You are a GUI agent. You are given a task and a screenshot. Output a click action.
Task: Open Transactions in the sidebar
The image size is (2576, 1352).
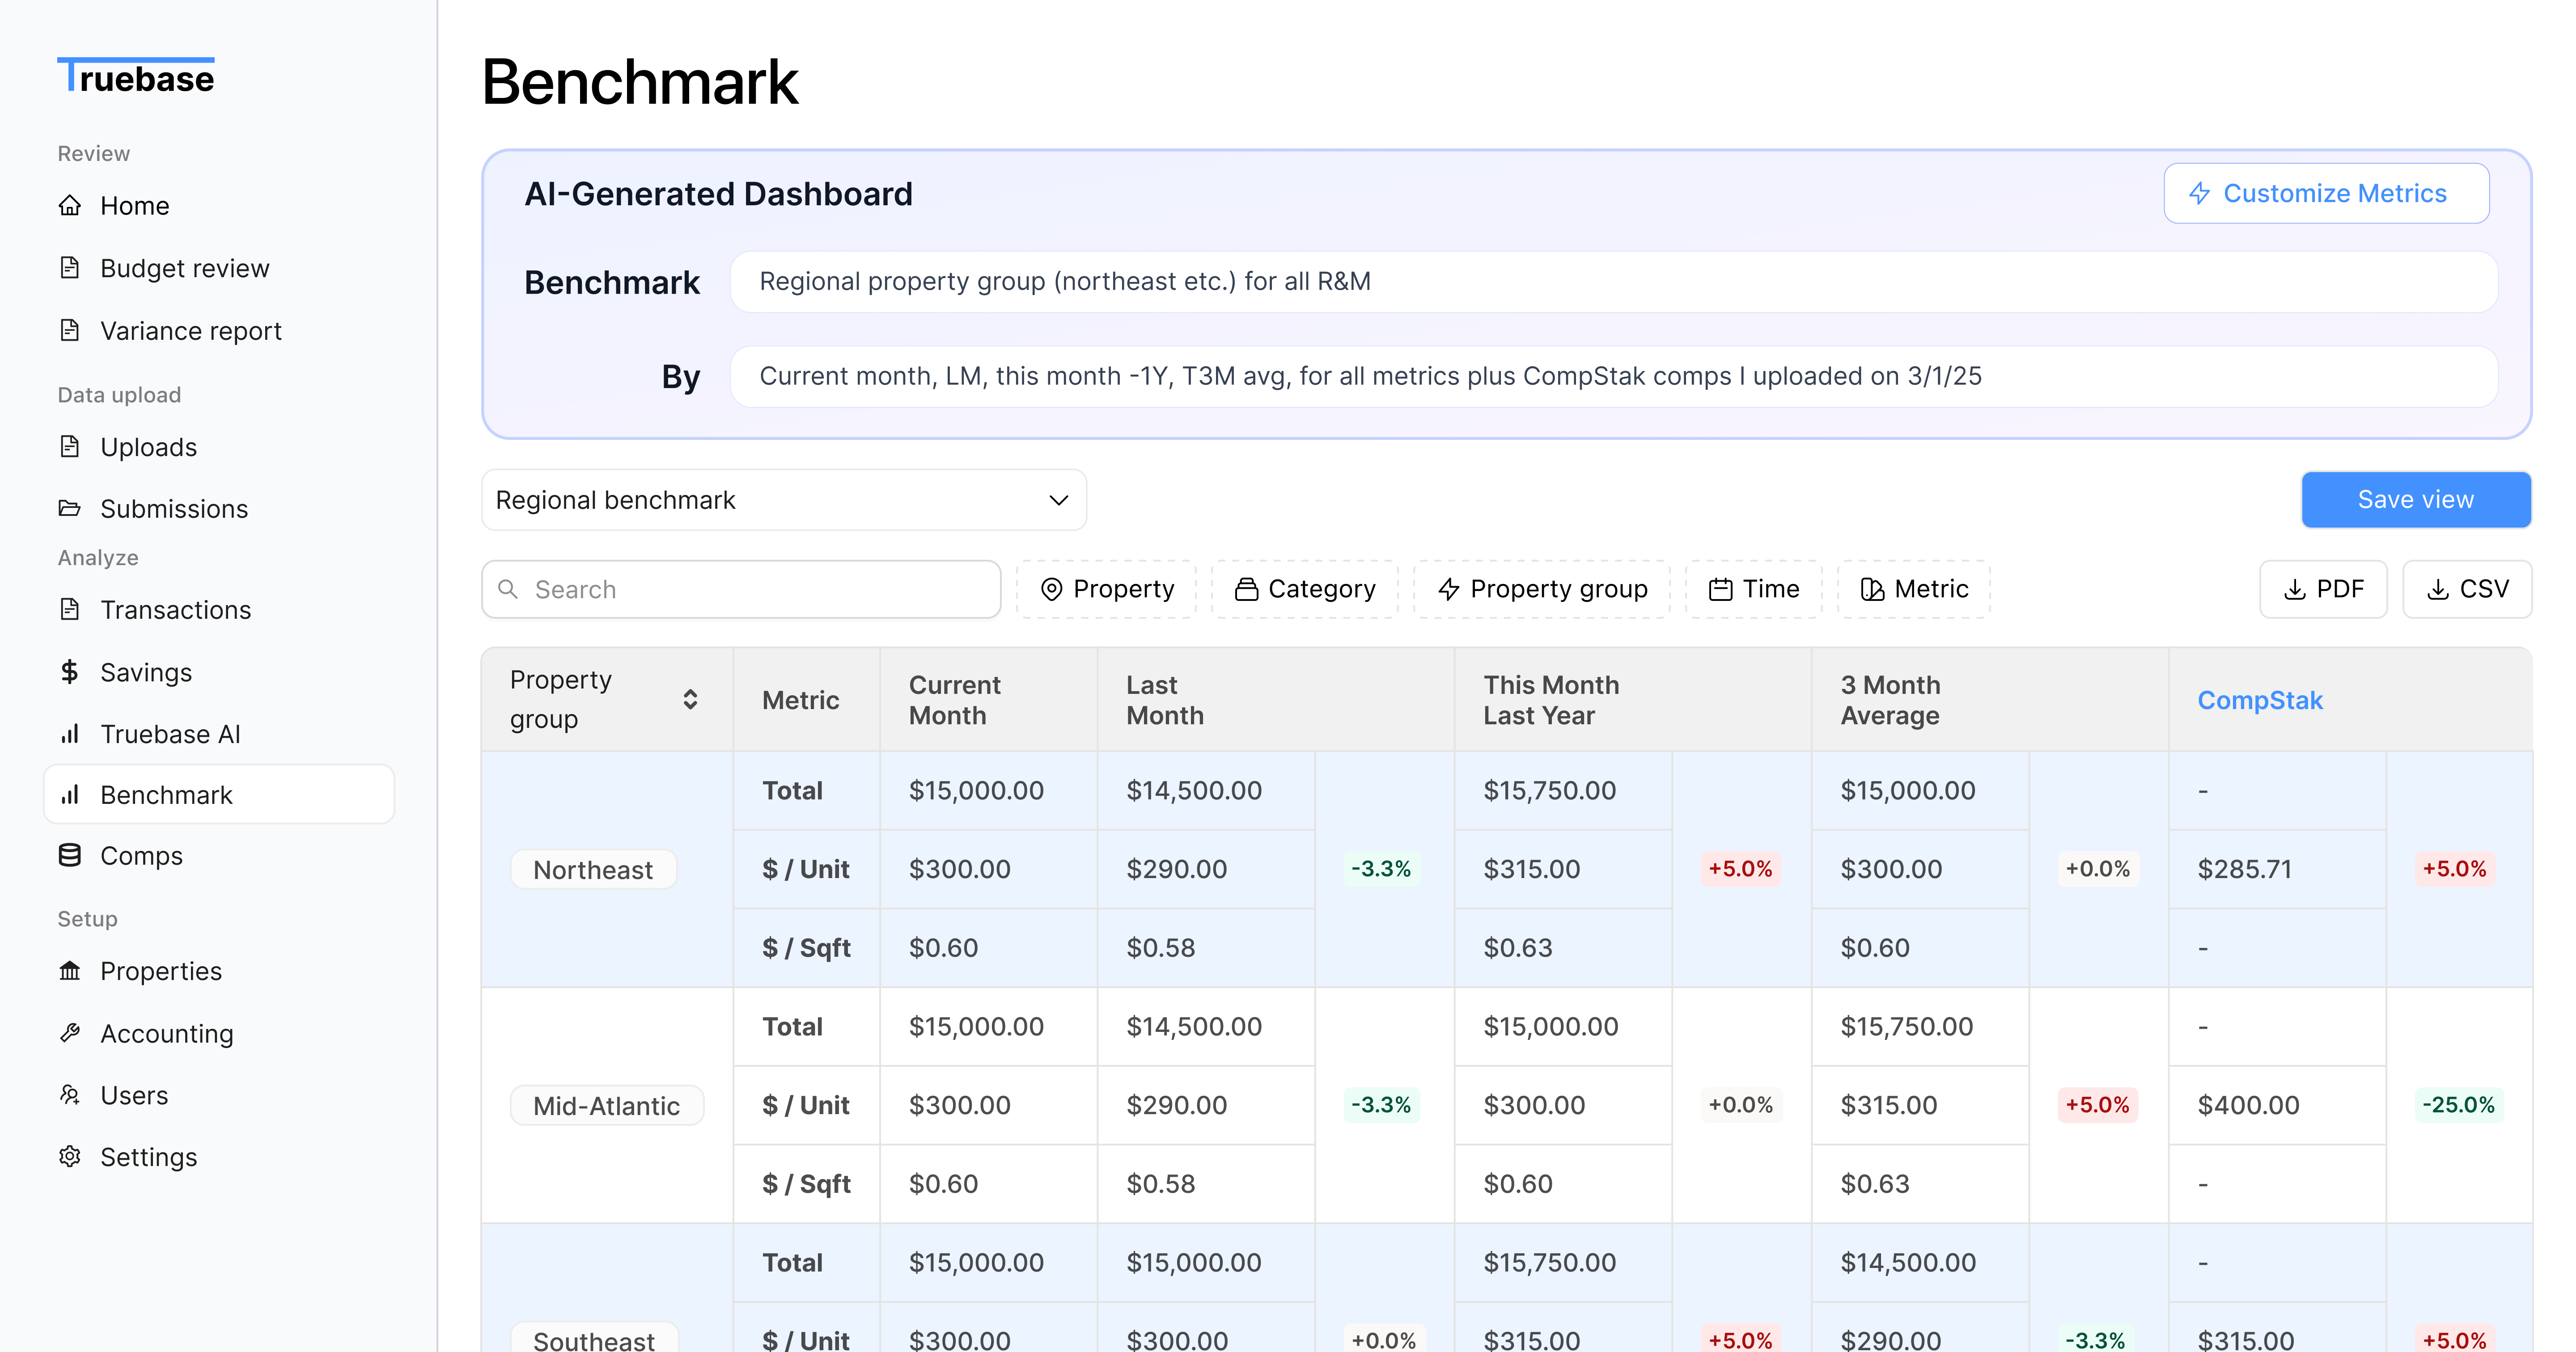tap(175, 610)
